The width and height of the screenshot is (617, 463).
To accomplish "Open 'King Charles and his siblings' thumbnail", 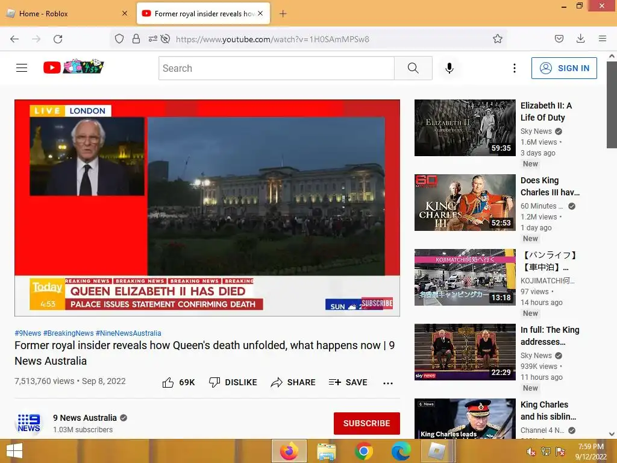I will 465,418.
